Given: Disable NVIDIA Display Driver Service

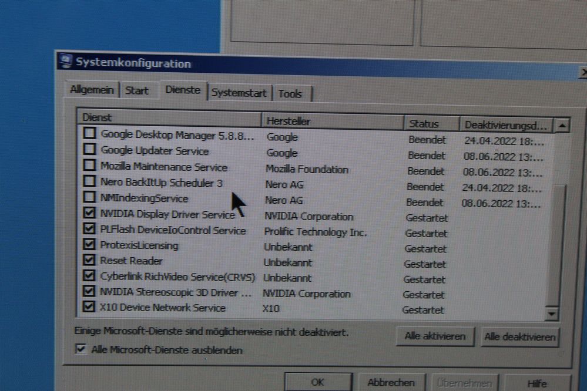Looking at the screenshot, I should click(x=89, y=213).
